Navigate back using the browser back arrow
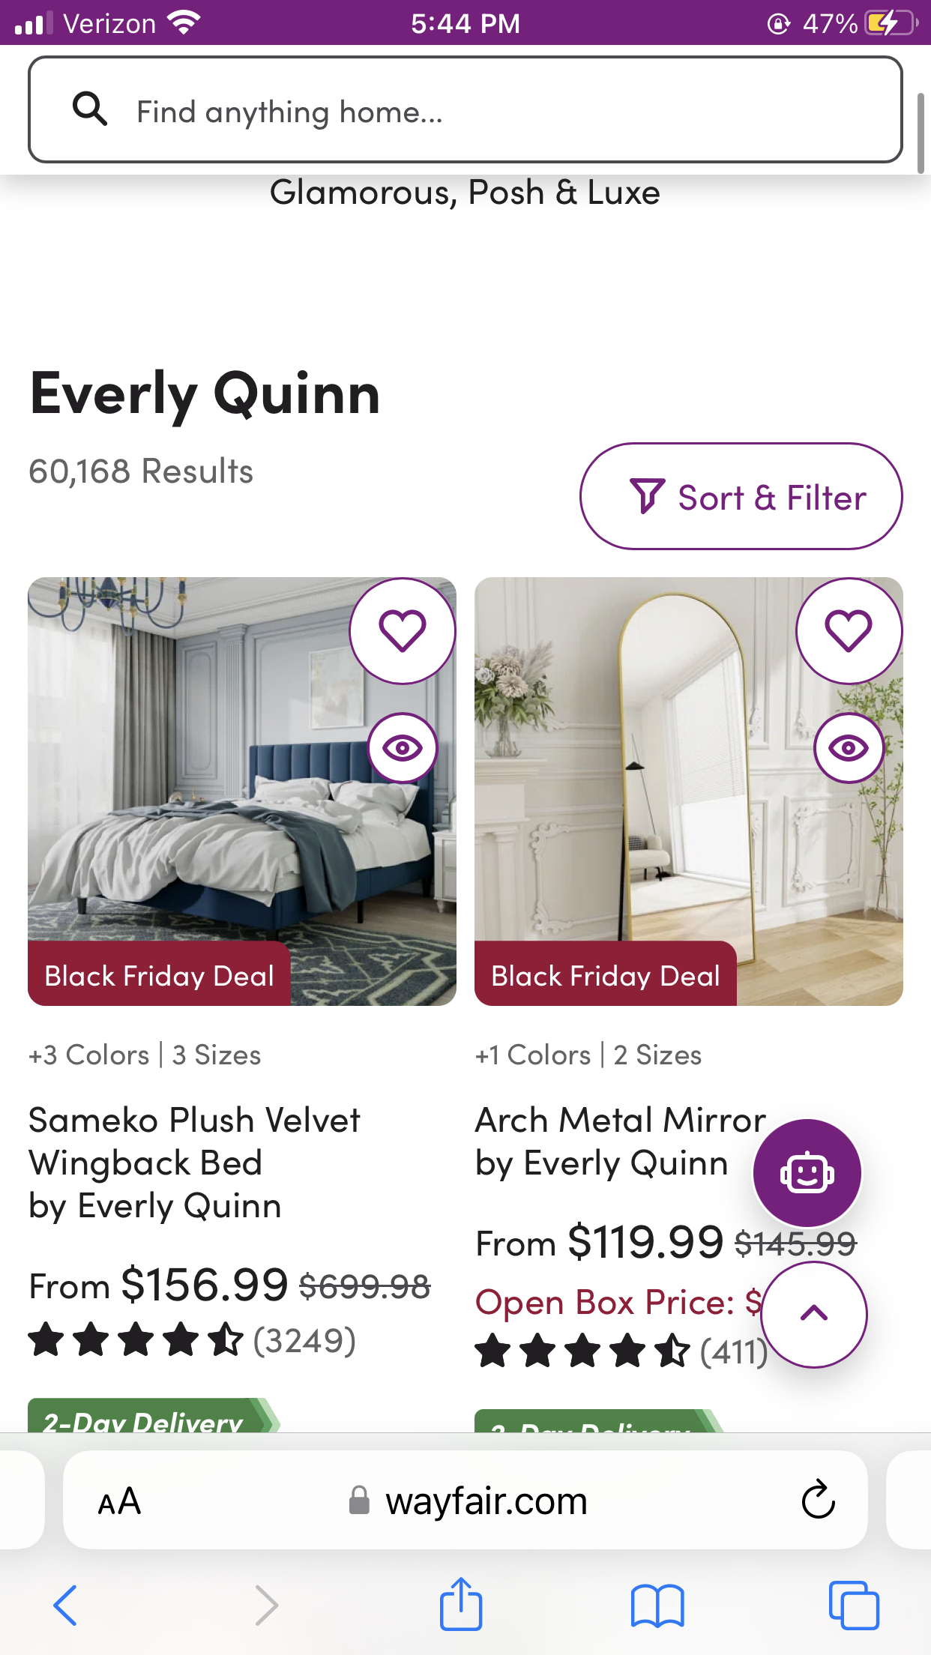The width and height of the screenshot is (931, 1655). [64, 1605]
